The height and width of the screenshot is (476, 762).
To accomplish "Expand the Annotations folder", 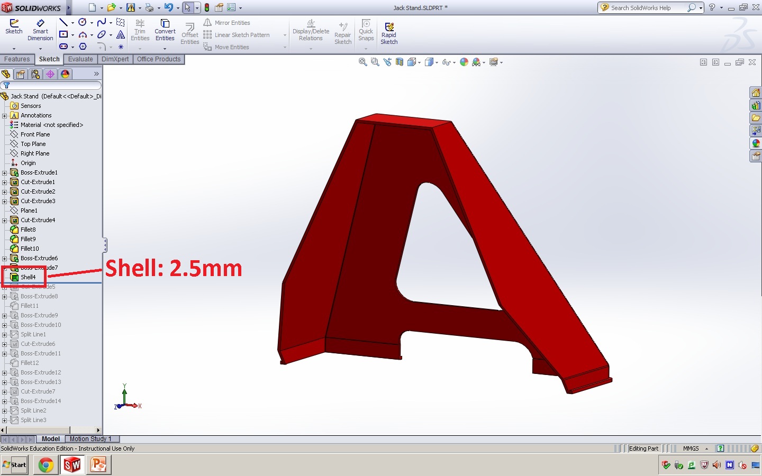I will [4, 115].
